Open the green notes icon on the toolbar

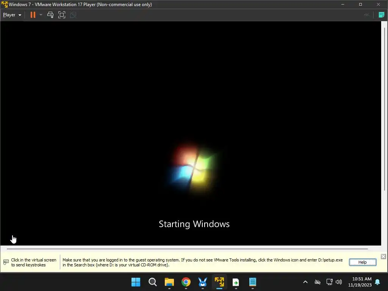[x=381, y=15]
